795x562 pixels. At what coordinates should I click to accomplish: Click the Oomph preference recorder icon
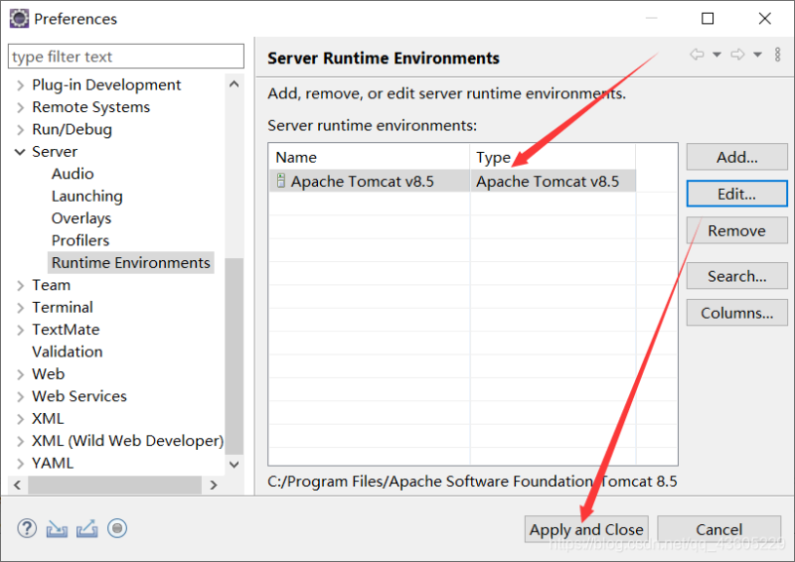tap(117, 528)
